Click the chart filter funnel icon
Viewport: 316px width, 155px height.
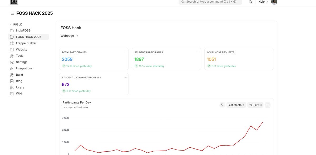point(222,105)
